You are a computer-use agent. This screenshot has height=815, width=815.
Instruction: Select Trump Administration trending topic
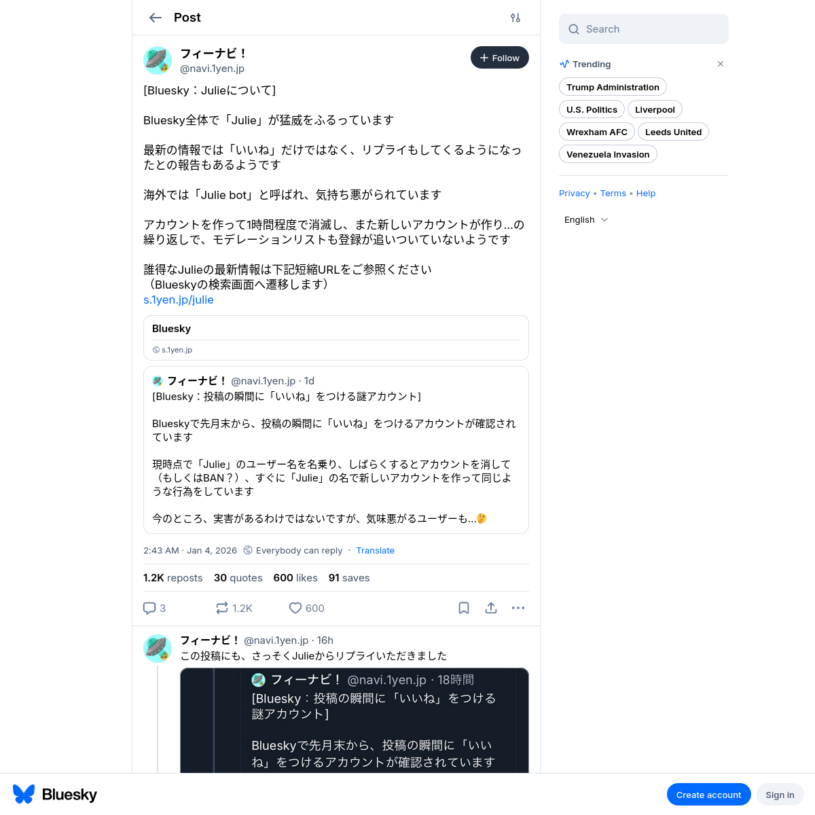pos(613,87)
